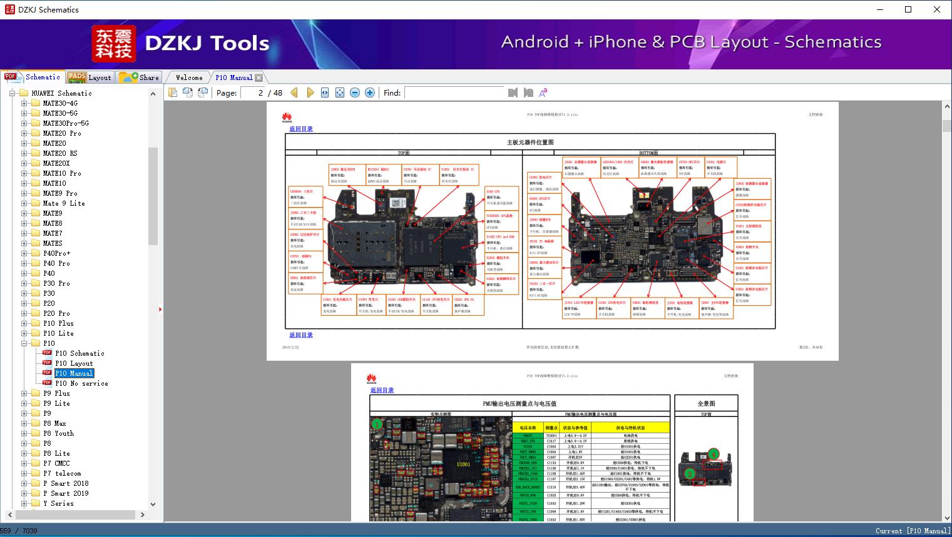This screenshot has width=952, height=537.
Task: Expand the Mate 9 Lite folder
Action: click(x=24, y=203)
